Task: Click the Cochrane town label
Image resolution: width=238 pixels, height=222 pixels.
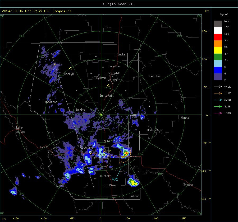Action: click(86, 148)
